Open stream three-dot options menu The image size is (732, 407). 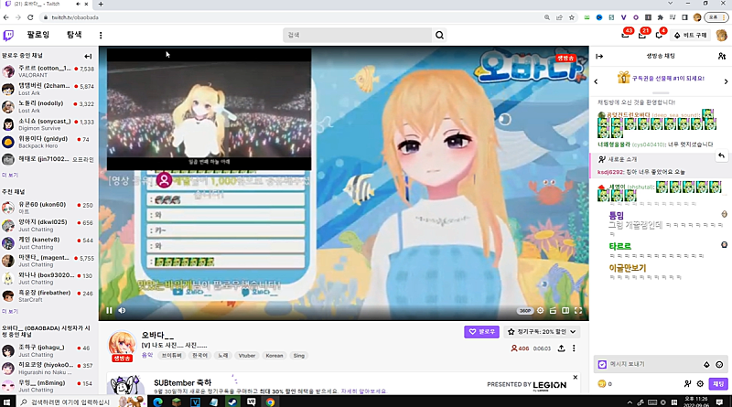(574, 348)
